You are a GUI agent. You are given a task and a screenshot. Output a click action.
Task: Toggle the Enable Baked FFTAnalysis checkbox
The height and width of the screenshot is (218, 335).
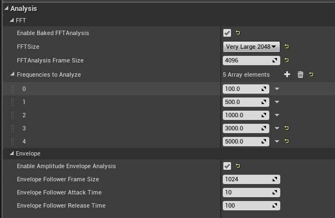[x=227, y=33]
